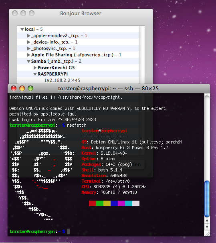Expand the PowerKnecht G5 host
Image resolution: width=216 pixels, height=243 pixels.
[35, 68]
